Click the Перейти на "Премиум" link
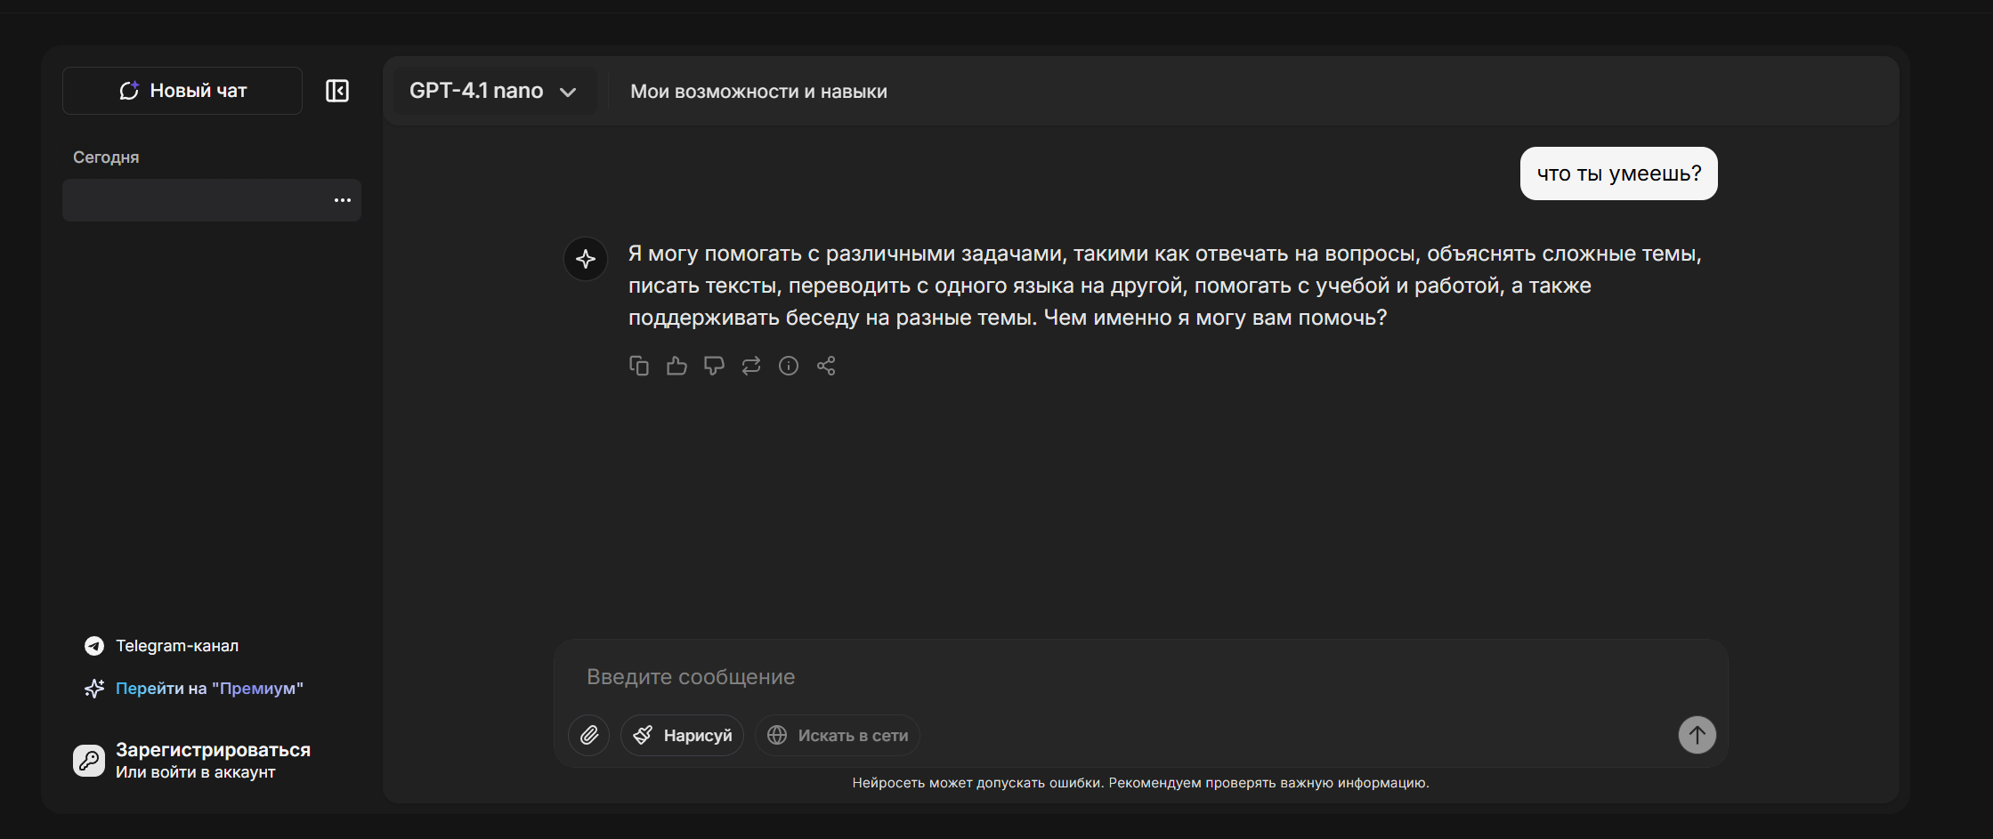Screen dimensions: 1993x839 (x=208, y=689)
